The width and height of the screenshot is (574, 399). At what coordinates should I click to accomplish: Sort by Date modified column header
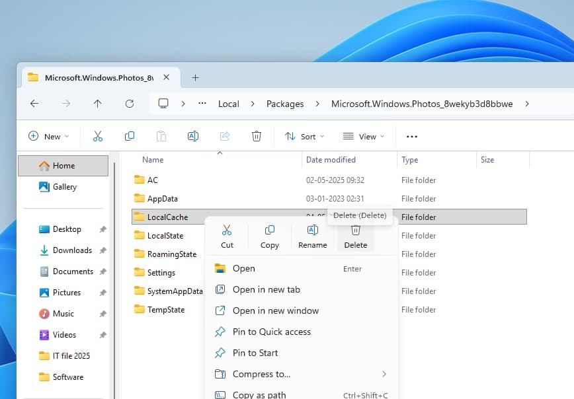[x=331, y=160]
